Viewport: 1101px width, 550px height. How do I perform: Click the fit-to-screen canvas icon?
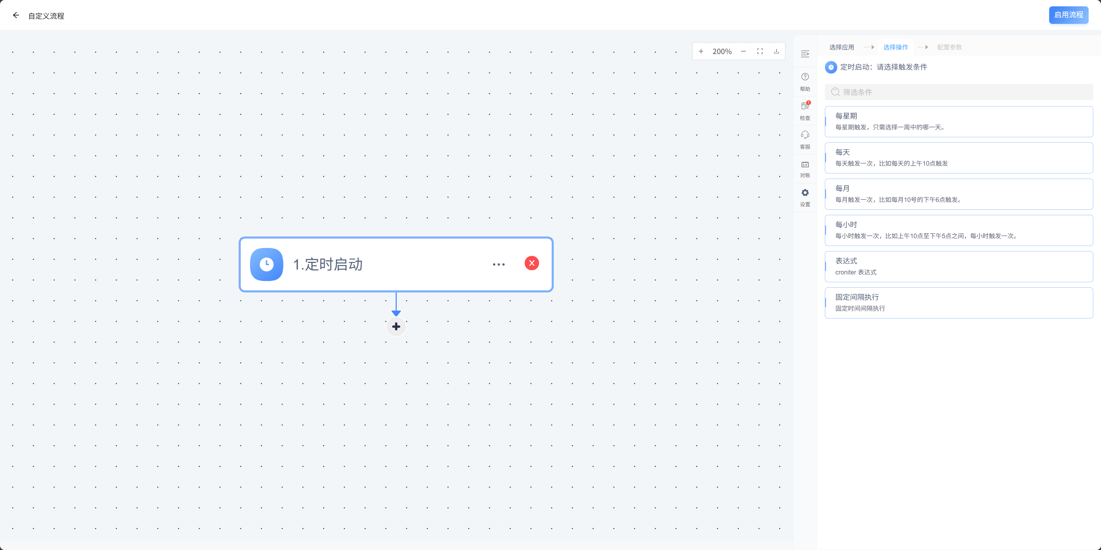tap(760, 51)
